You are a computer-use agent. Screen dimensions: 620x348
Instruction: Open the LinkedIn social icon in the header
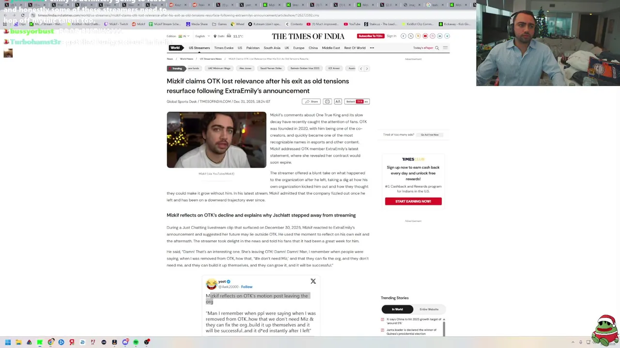pyautogui.click(x=440, y=36)
